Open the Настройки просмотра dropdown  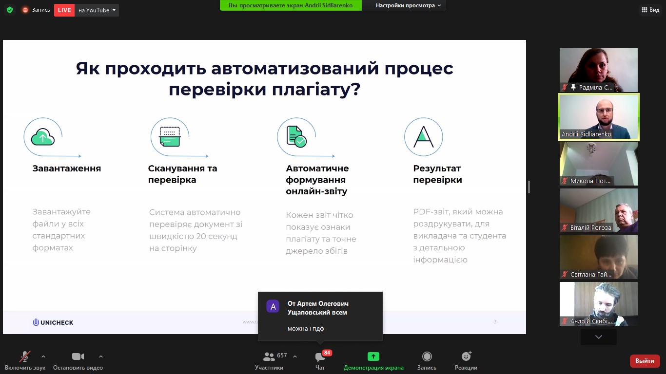(408, 5)
